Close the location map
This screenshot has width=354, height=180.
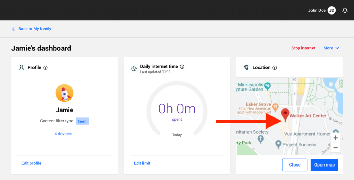(295, 165)
